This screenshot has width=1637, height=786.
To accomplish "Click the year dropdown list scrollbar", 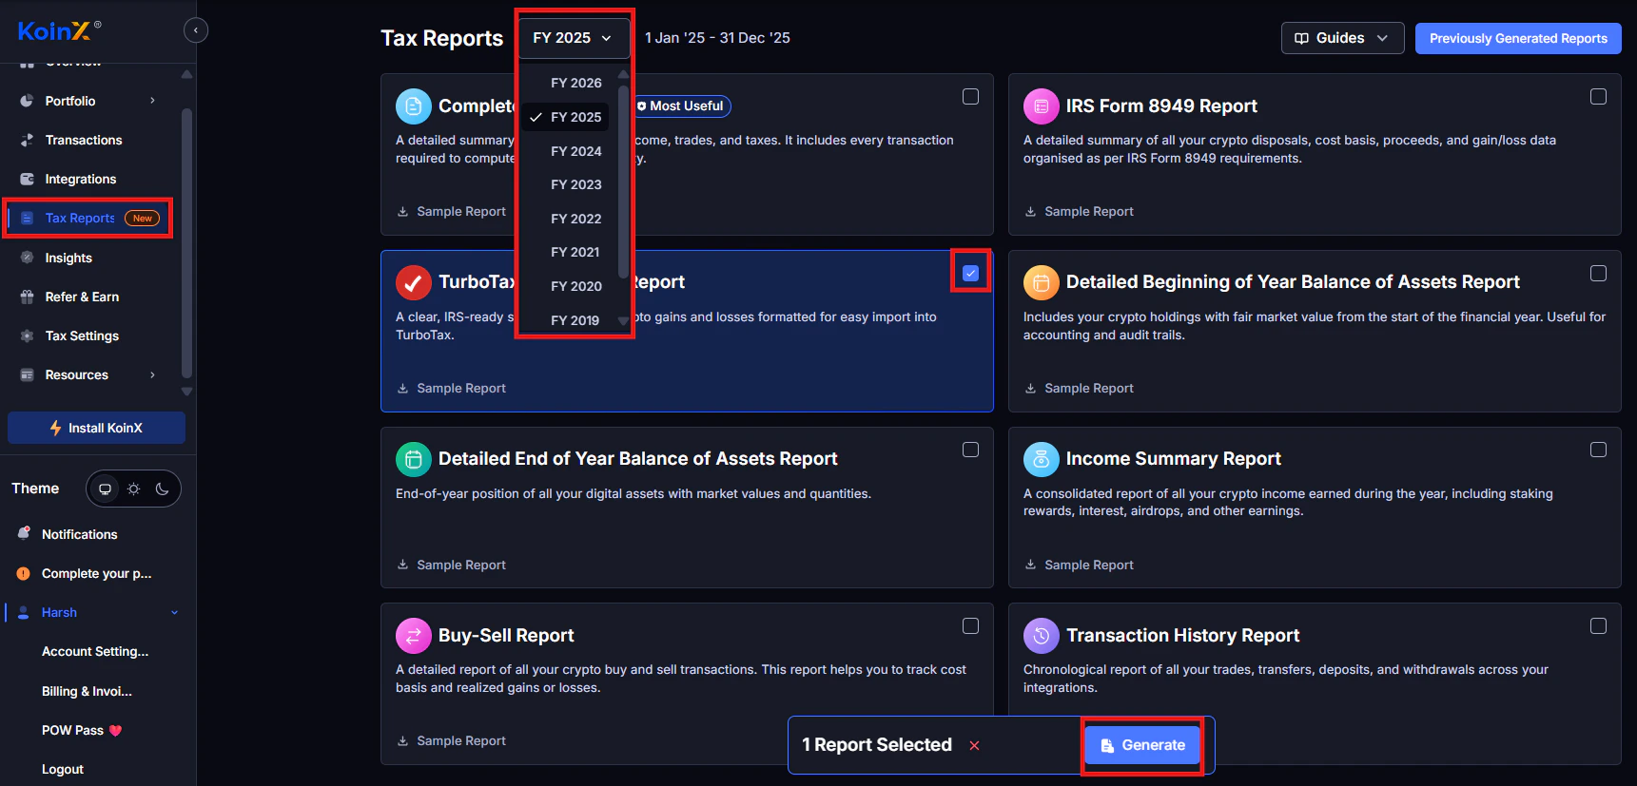I will 623,181.
